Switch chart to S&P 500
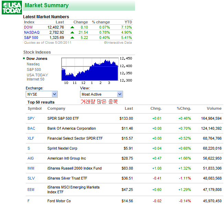The width and height of the screenshot is (224, 205). (34, 69)
